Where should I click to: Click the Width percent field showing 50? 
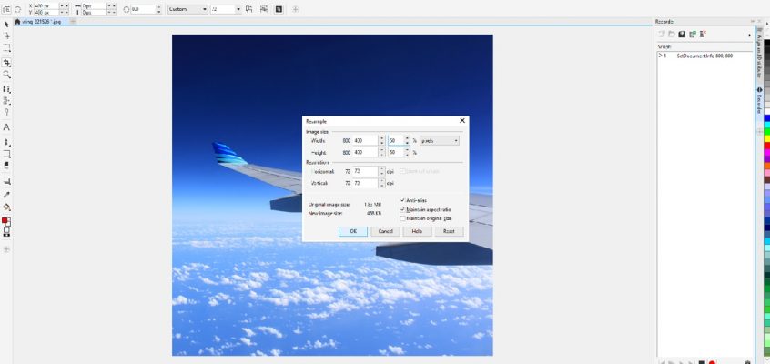pyautogui.click(x=396, y=140)
